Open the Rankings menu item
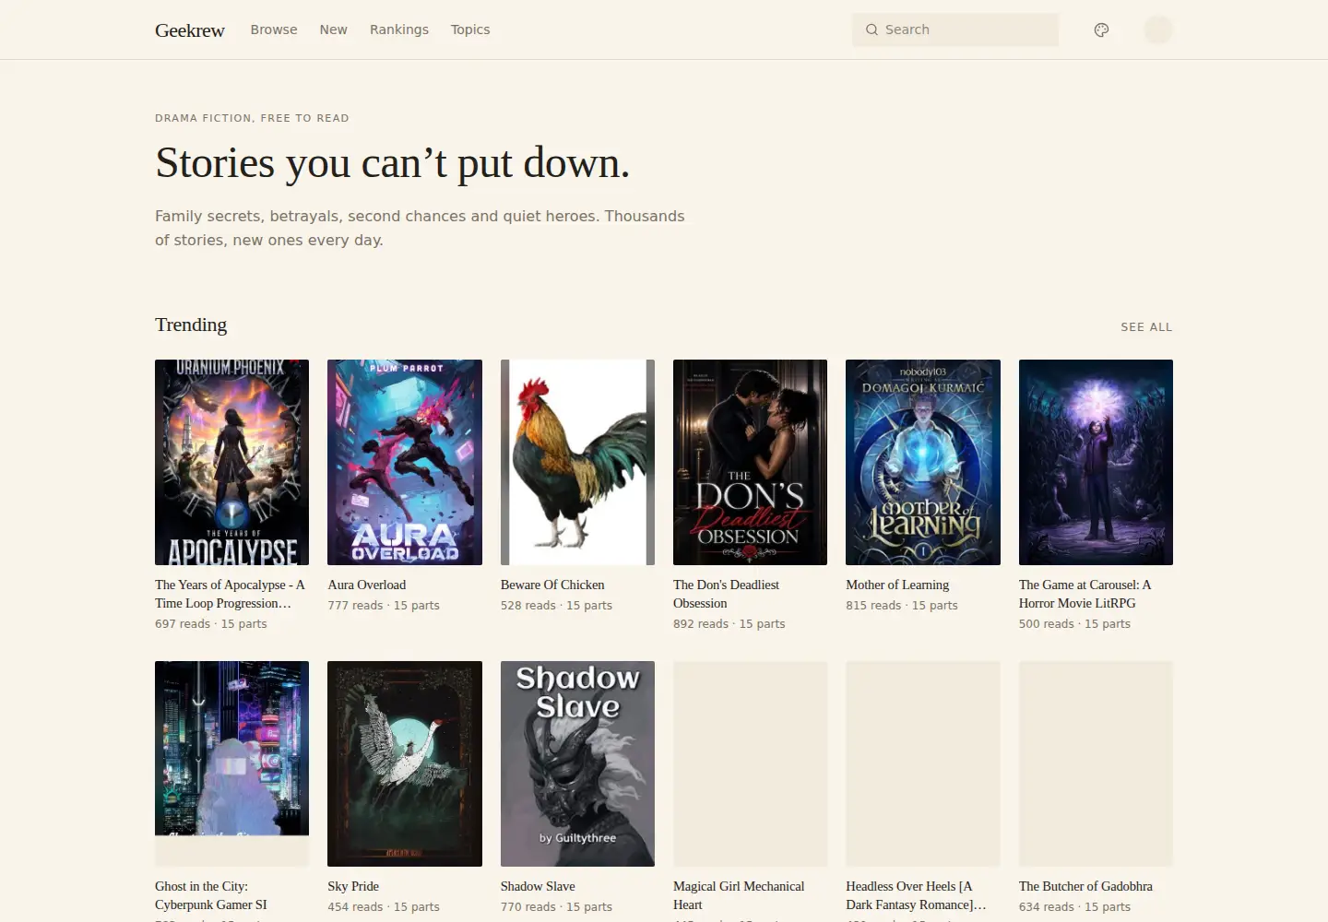This screenshot has width=1328, height=922. (x=399, y=30)
